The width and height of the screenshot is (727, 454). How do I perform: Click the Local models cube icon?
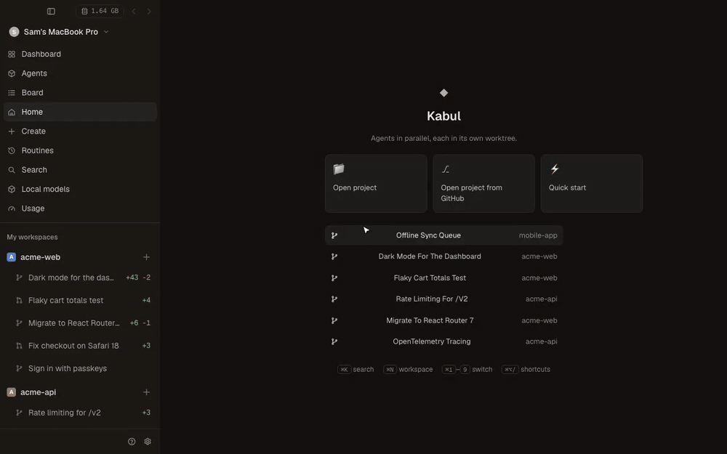coord(12,189)
